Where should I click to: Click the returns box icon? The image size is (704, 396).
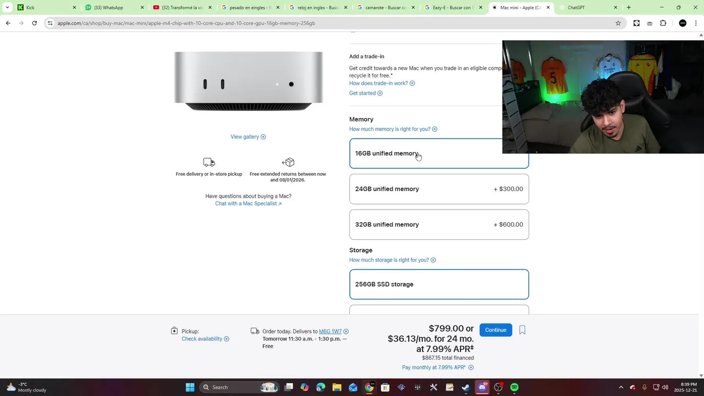click(x=288, y=162)
